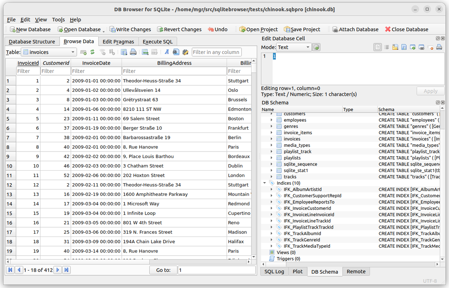Image resolution: width=449 pixels, height=288 pixels.
Task: Expand the tracks table in DB Schema
Action: click(x=271, y=177)
